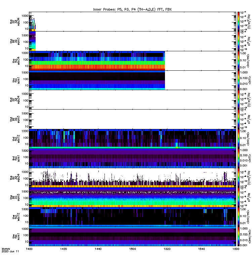Image resolution: width=252 pixels, height=268 pixels.
Task: Select the "thd fff 32 edc34" panel label
Action: coord(15,99)
